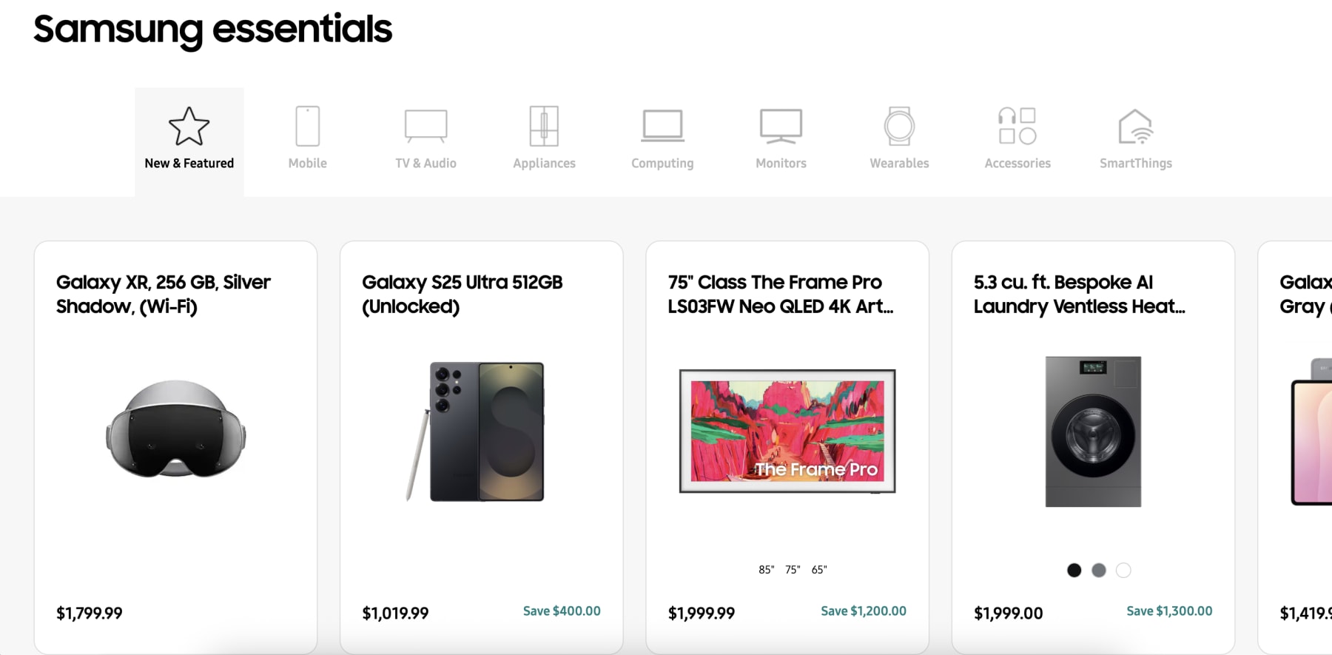
Task: Switch to the New & Featured tab
Action: pos(189,141)
